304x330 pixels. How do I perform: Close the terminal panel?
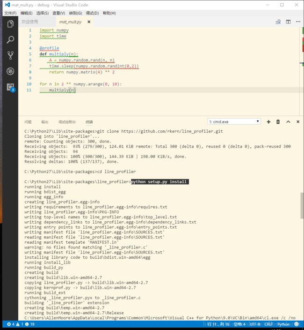[x=298, y=122]
